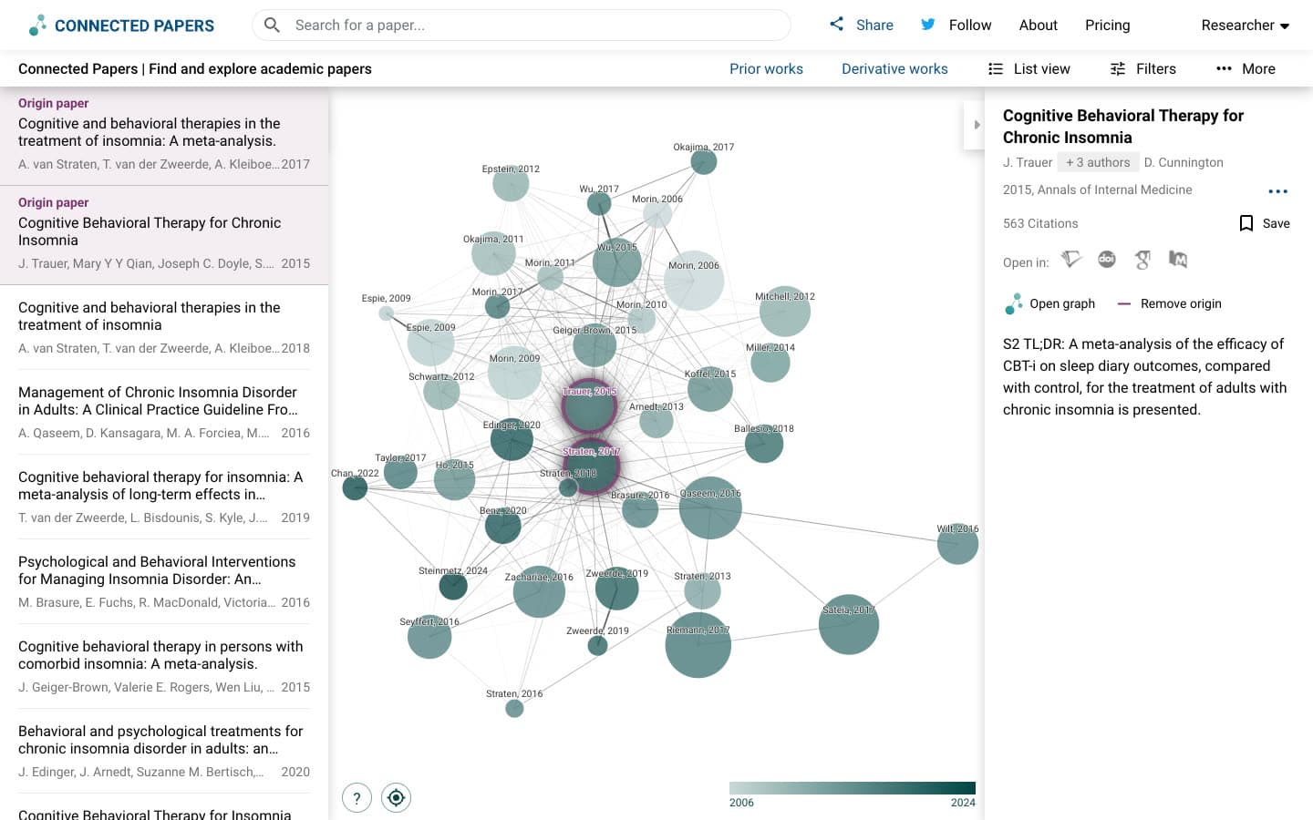
Task: Select 'Management of Chronic Insomnia Disorder' list item
Action: pyautogui.click(x=164, y=412)
